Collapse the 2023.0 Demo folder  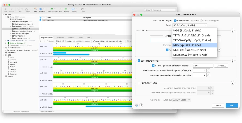click(x=8, y=19)
